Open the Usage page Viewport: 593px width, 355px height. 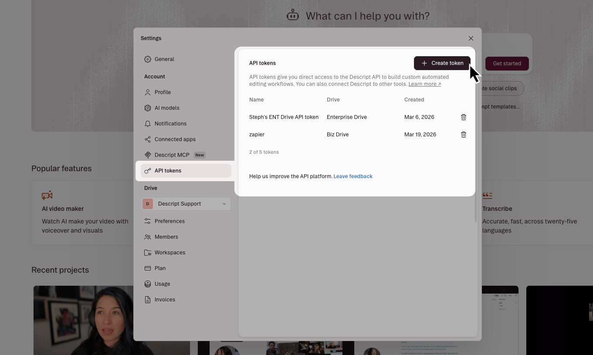pyautogui.click(x=186, y=284)
